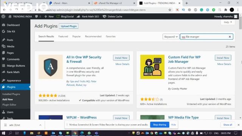
Task: Install All In One WP Security plugin
Action: point(121,58)
